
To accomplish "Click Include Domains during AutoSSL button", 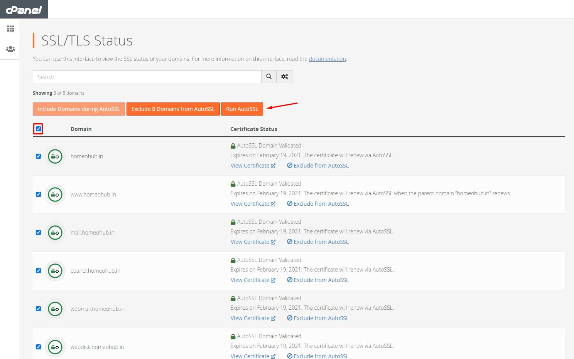I will (79, 109).
